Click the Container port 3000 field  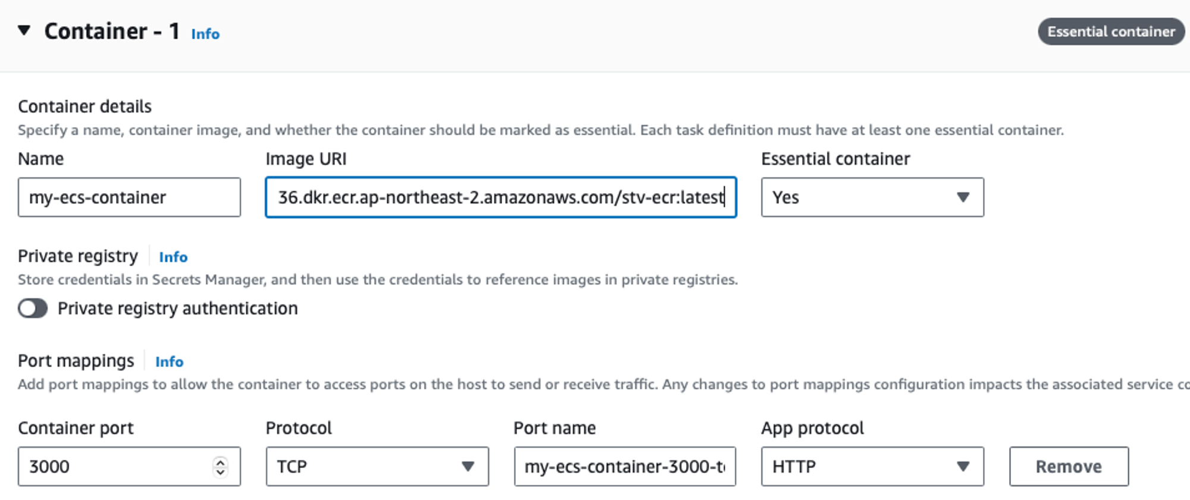(x=116, y=467)
